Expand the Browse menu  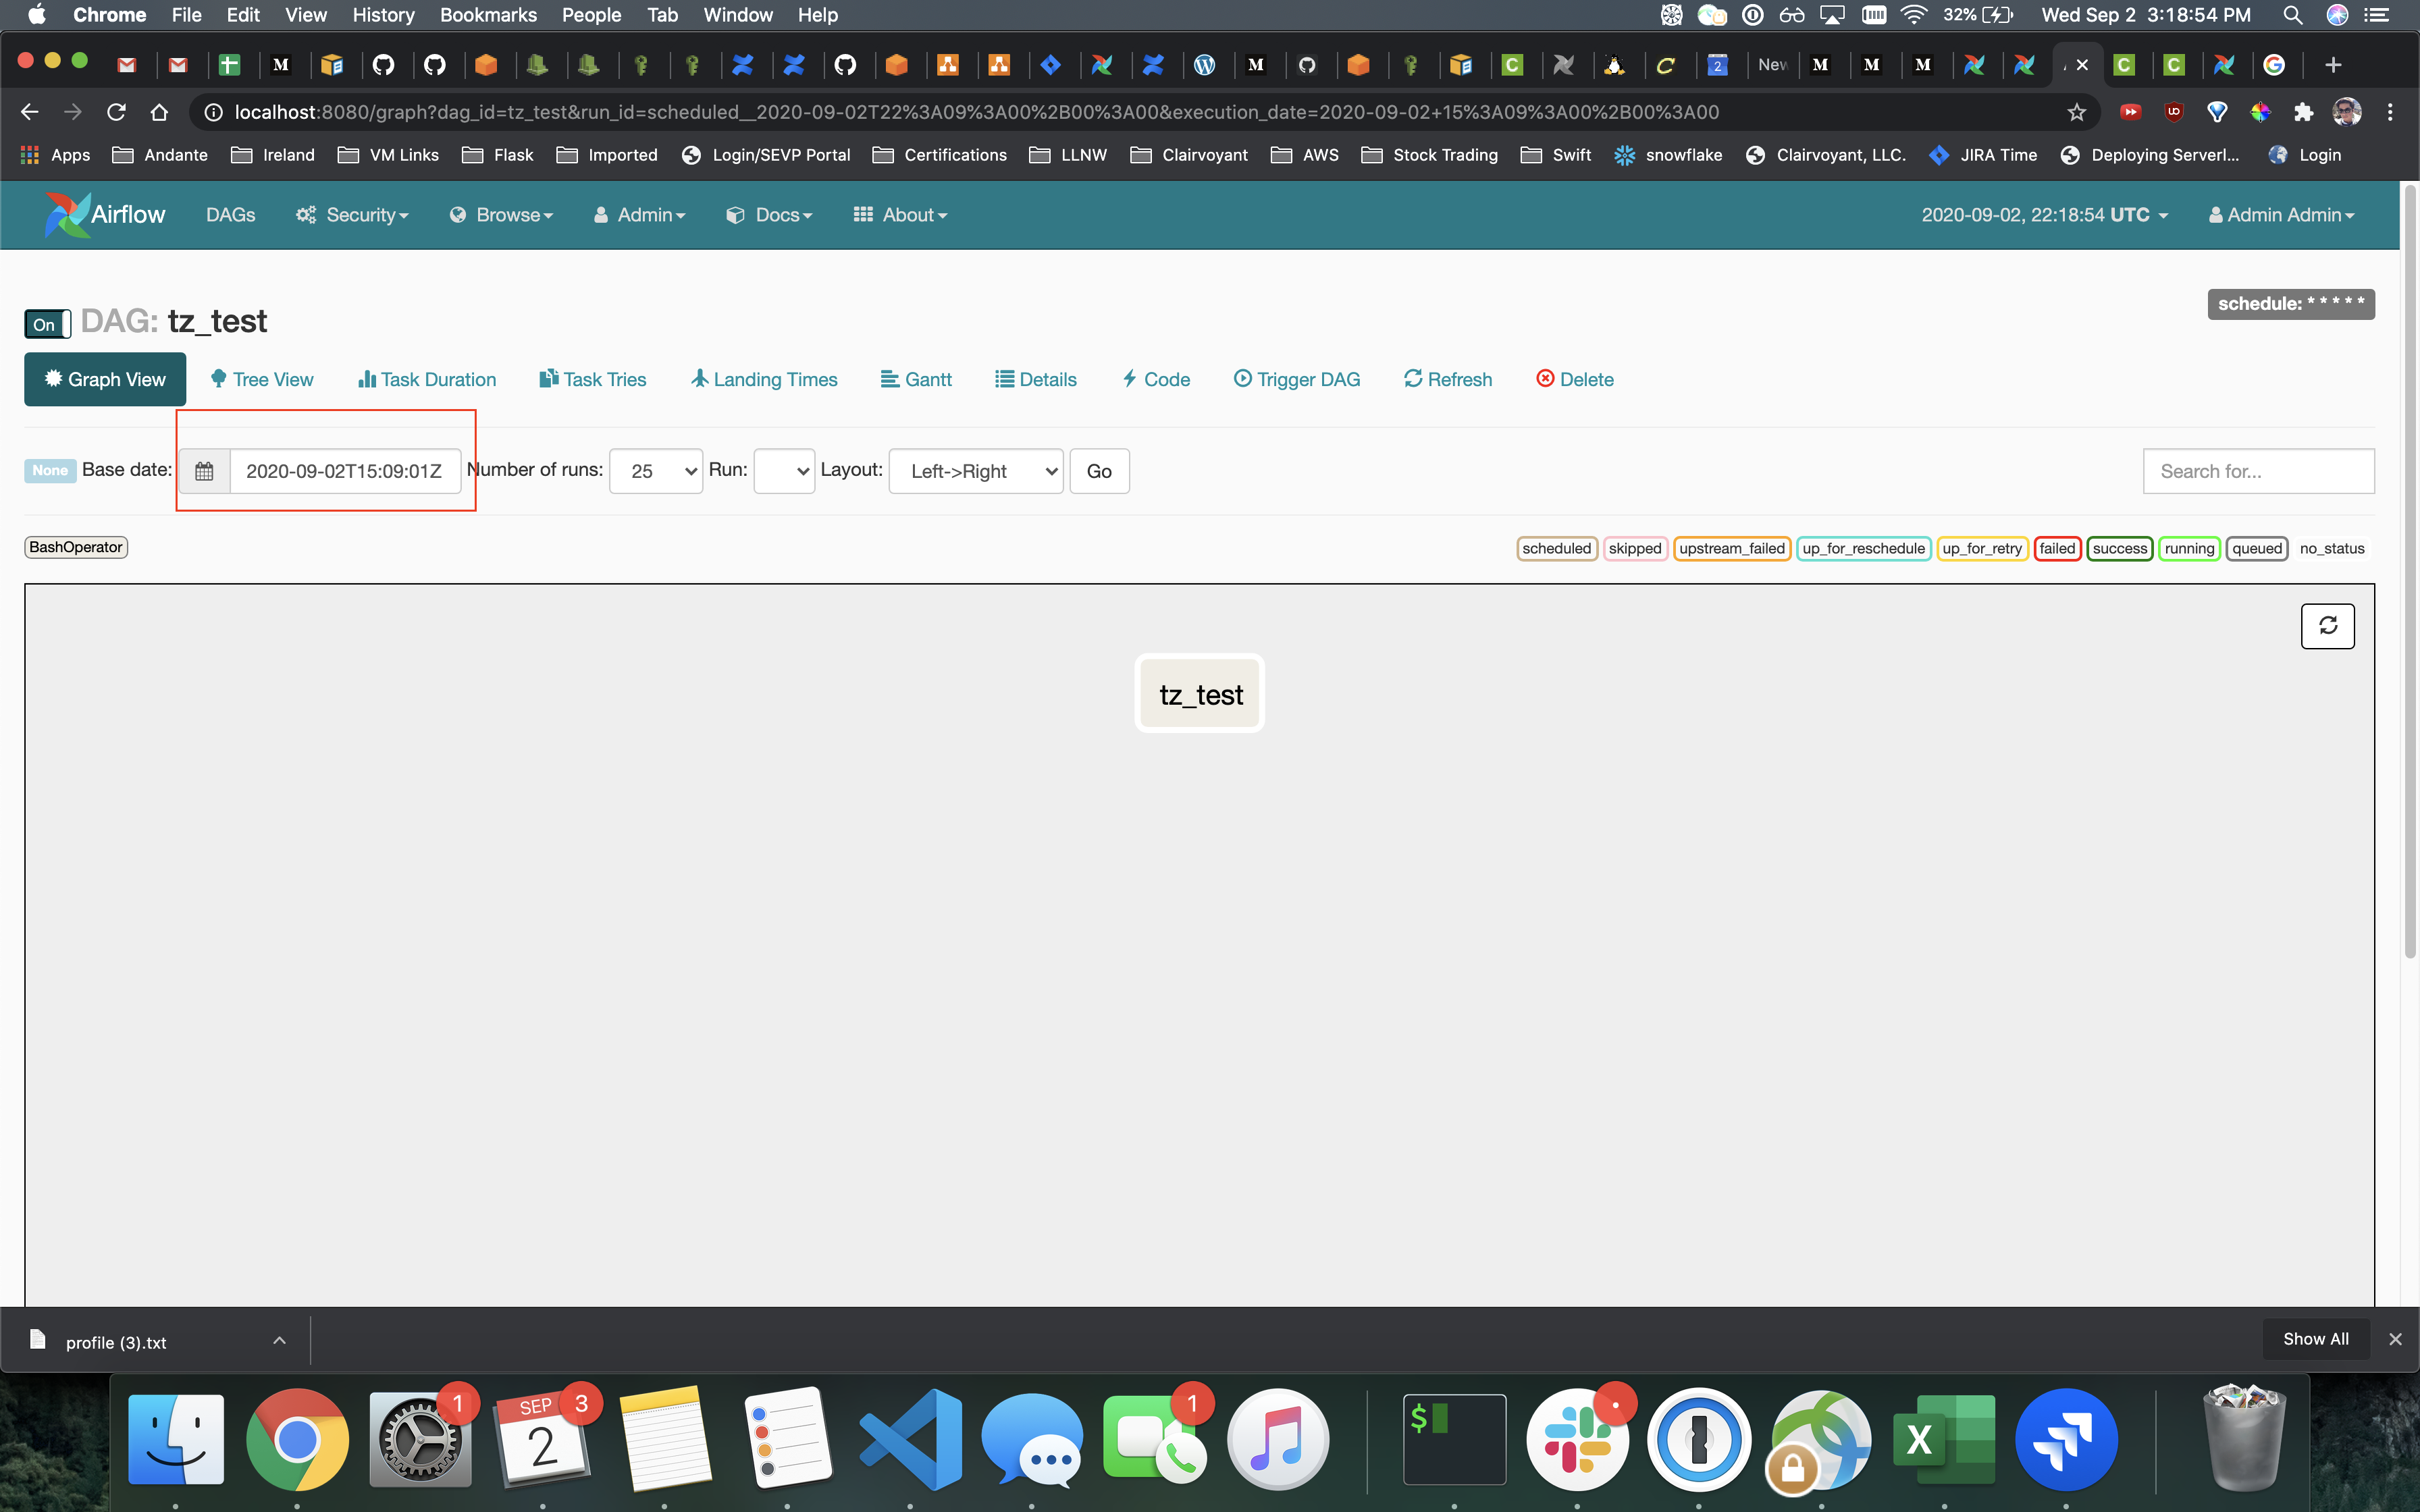point(502,215)
